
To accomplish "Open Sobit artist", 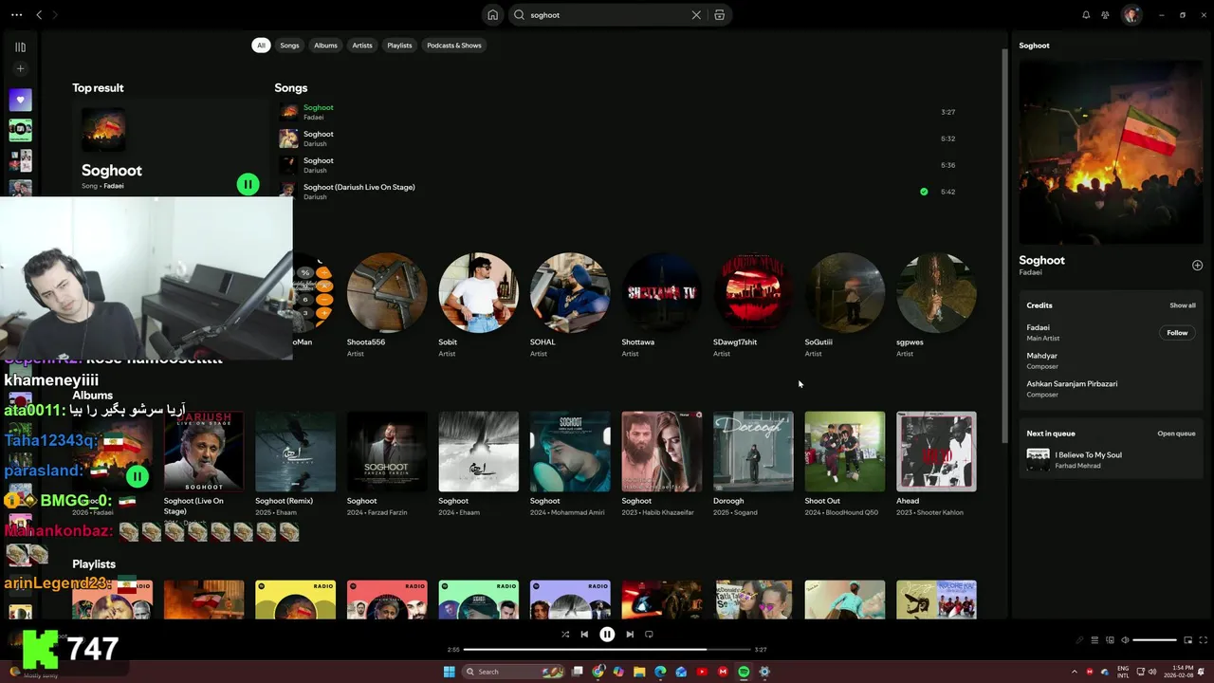I will click(478, 305).
